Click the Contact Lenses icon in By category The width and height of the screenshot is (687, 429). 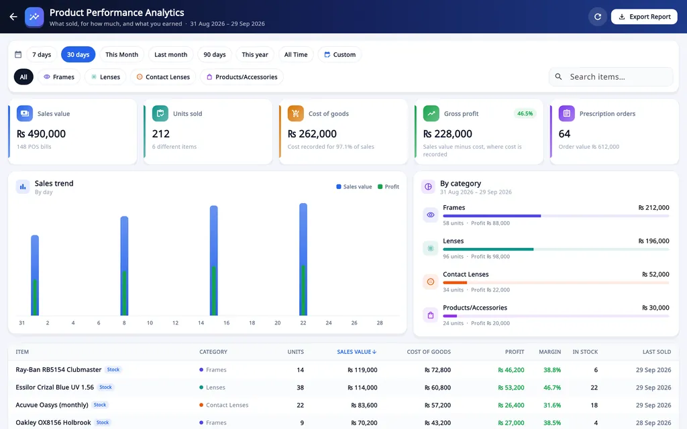(x=431, y=282)
